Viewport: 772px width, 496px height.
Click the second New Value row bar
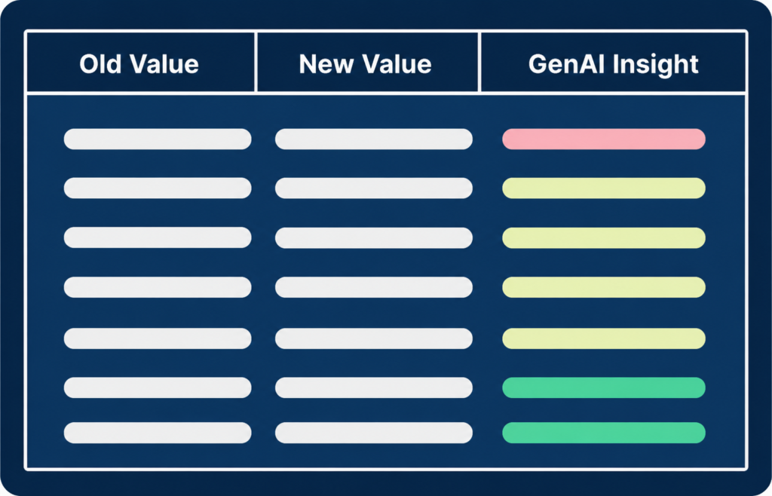tap(374, 188)
